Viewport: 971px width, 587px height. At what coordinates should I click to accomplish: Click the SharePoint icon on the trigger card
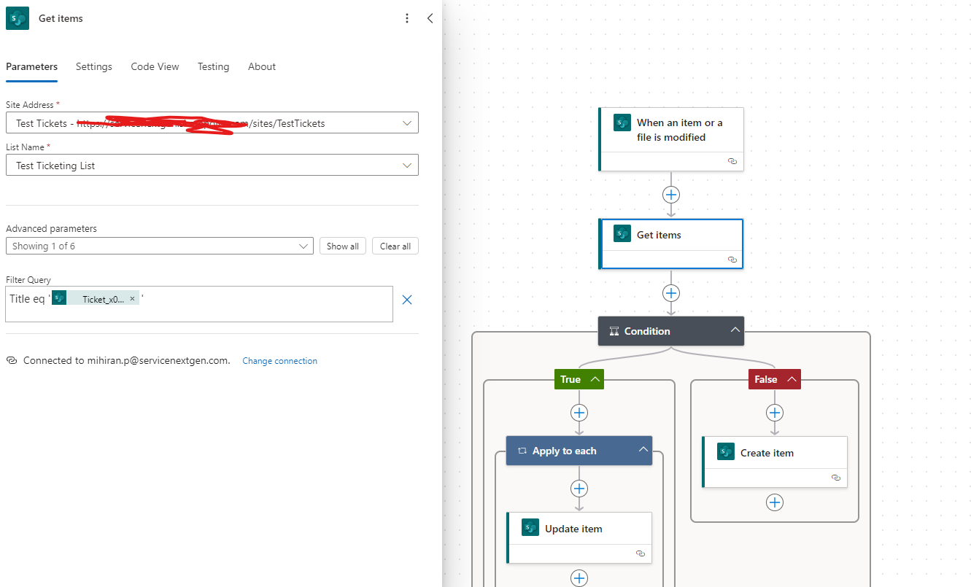point(622,123)
